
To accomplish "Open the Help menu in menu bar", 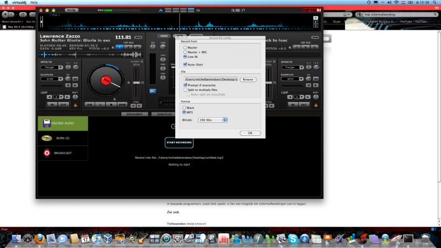I will point(34,3).
